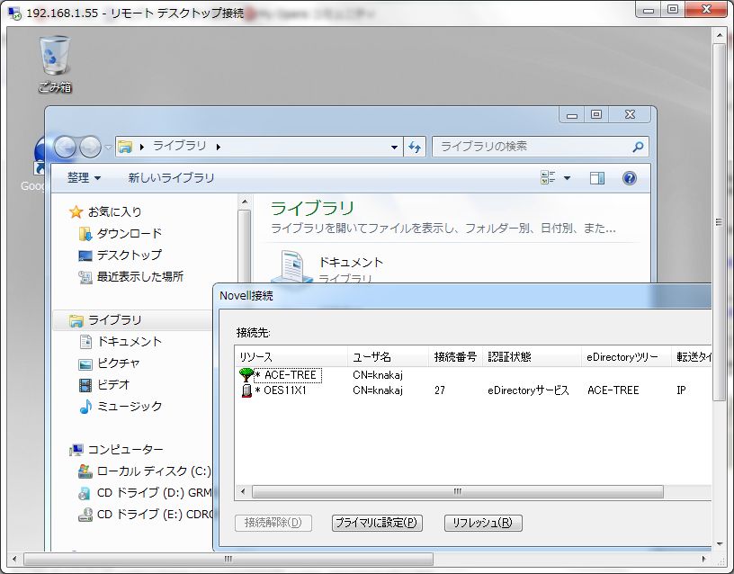Open the 整理 dropdown menu
The image size is (734, 574).
point(84,178)
